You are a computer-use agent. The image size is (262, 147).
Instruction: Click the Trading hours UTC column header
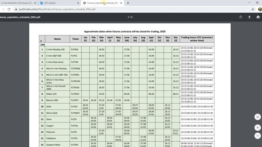point(197,39)
